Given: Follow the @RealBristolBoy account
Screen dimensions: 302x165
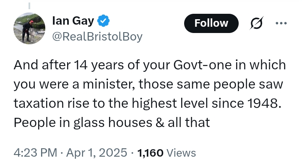Looking at the screenshot, I should (x=211, y=23).
